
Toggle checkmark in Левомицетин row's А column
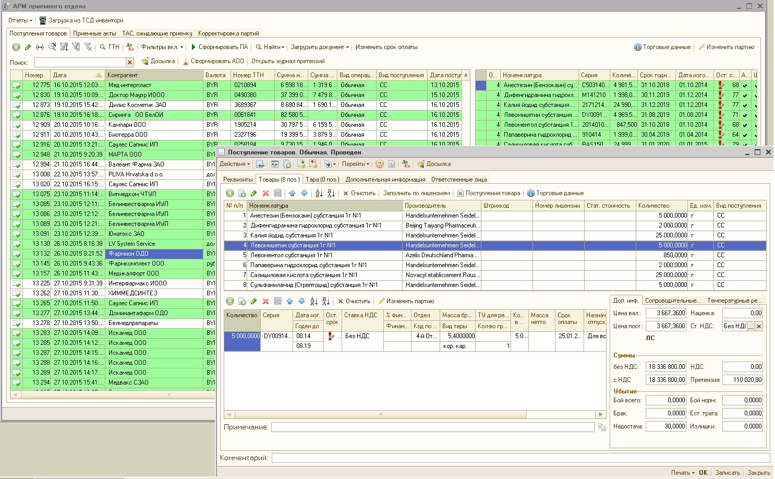point(745,115)
